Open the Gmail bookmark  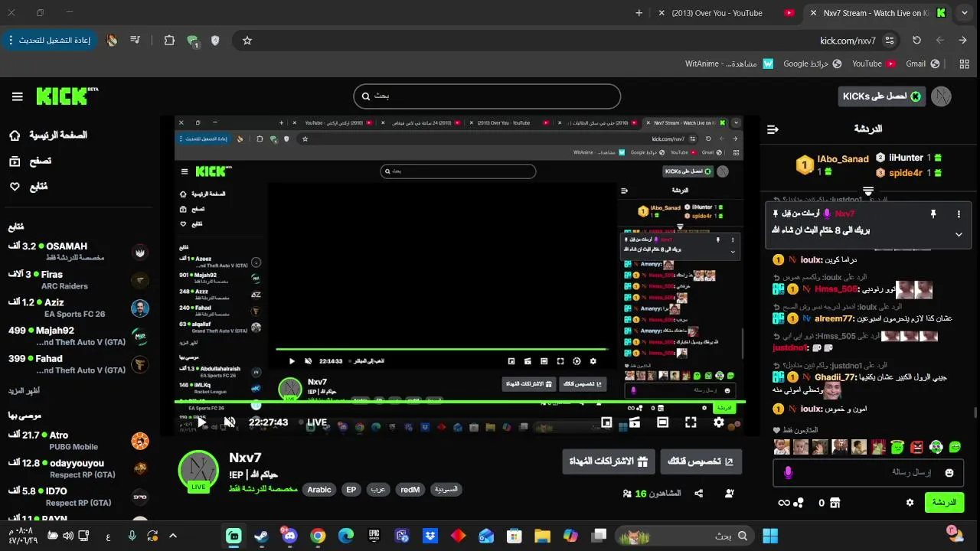coord(924,64)
